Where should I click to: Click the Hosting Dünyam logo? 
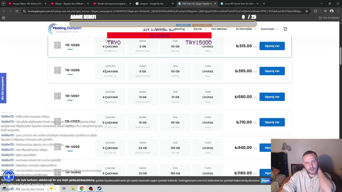pos(64,29)
